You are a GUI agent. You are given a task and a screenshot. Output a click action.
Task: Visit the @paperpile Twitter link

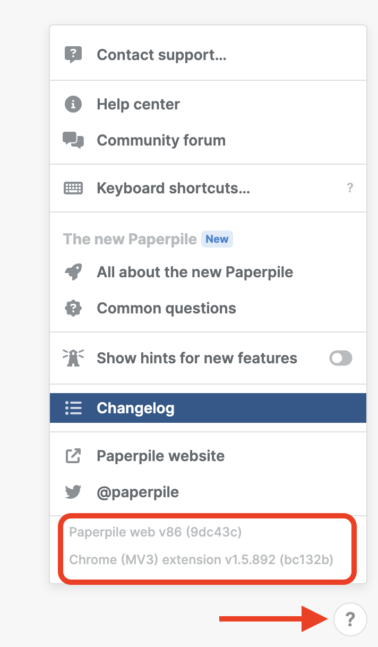138,492
